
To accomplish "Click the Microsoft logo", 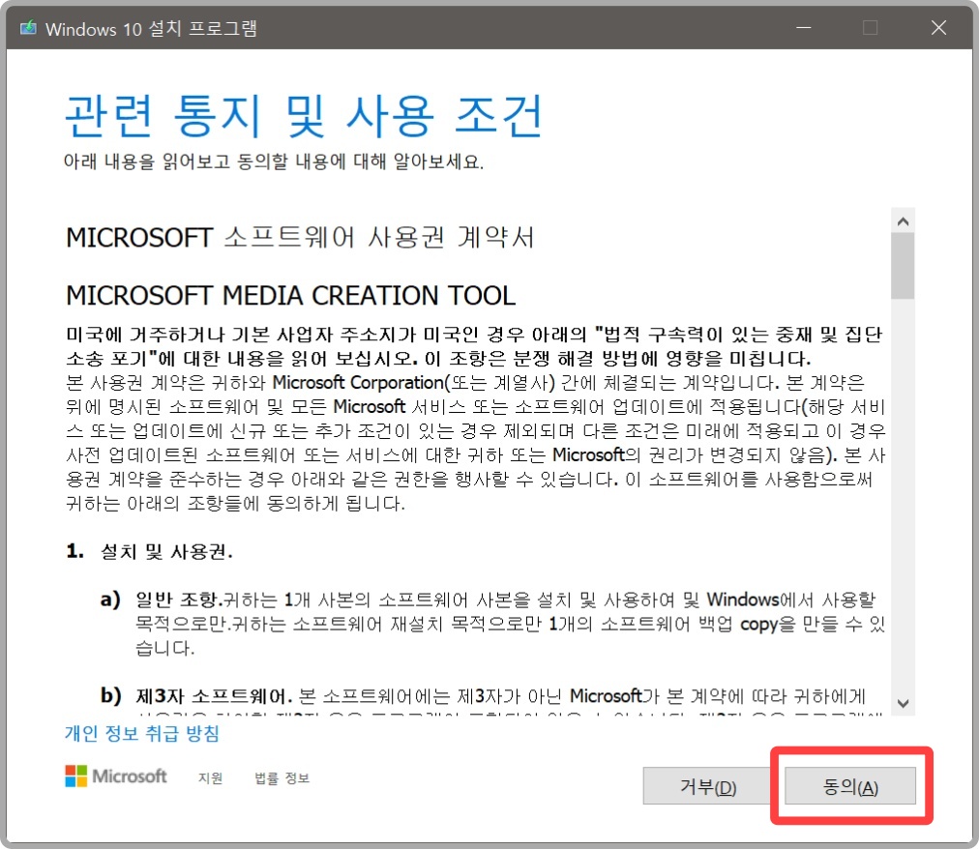I will (x=116, y=776).
